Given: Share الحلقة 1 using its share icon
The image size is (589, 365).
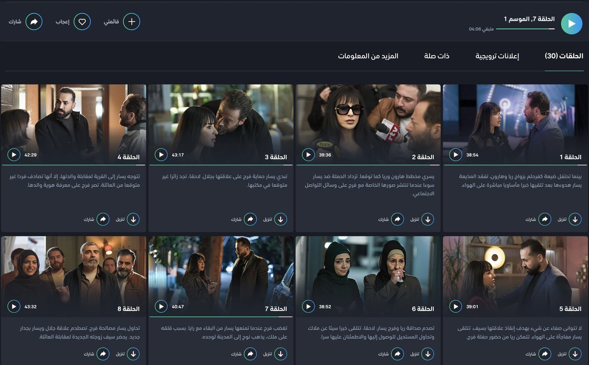Looking at the screenshot, I should [x=545, y=219].
